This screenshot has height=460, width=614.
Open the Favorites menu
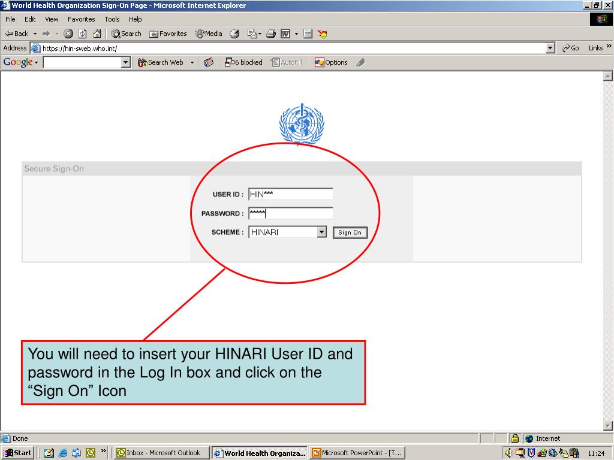(81, 19)
